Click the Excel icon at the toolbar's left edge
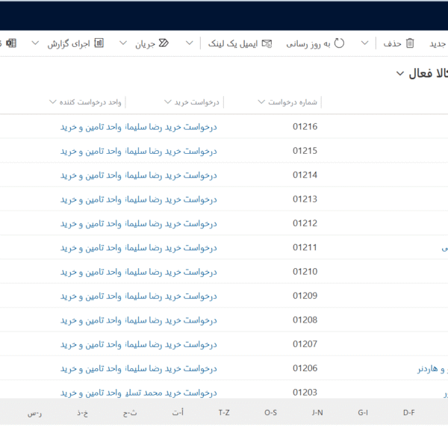Viewport: 448px width, 448px height. coord(10,43)
